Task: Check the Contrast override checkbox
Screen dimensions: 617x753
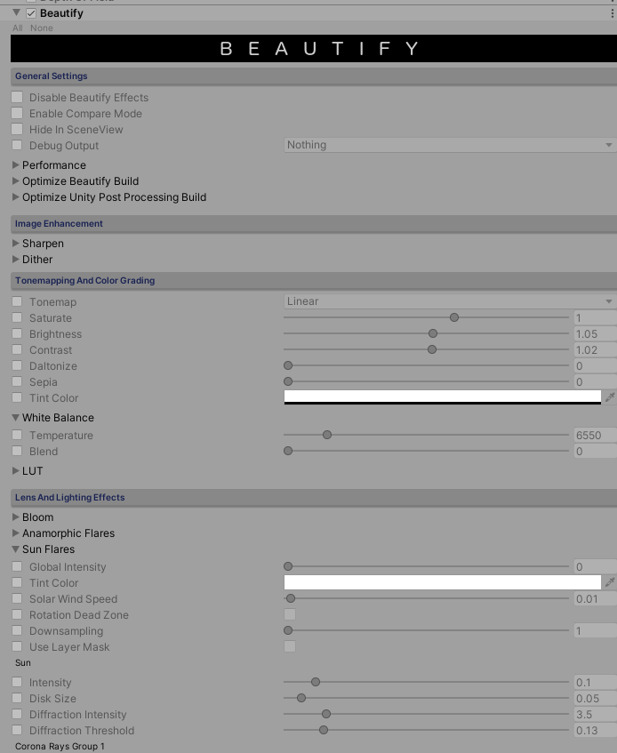Action: [x=17, y=349]
